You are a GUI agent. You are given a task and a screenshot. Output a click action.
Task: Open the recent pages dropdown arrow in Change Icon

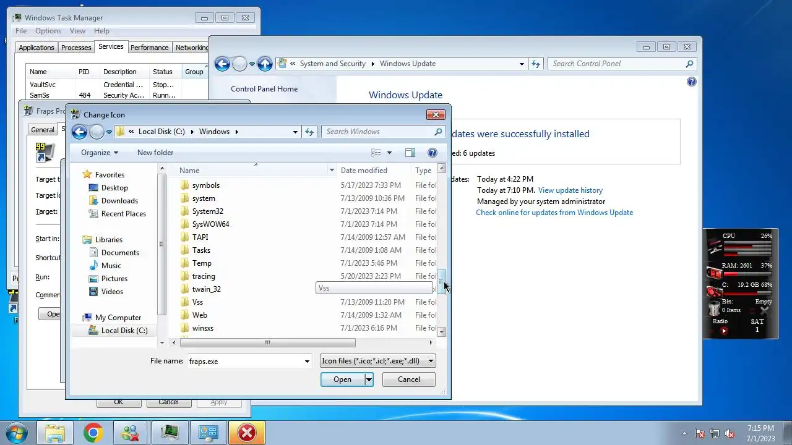(x=109, y=132)
